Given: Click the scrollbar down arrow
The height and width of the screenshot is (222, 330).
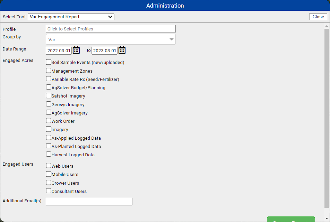Looking at the screenshot, I should pyautogui.click(x=327, y=219).
